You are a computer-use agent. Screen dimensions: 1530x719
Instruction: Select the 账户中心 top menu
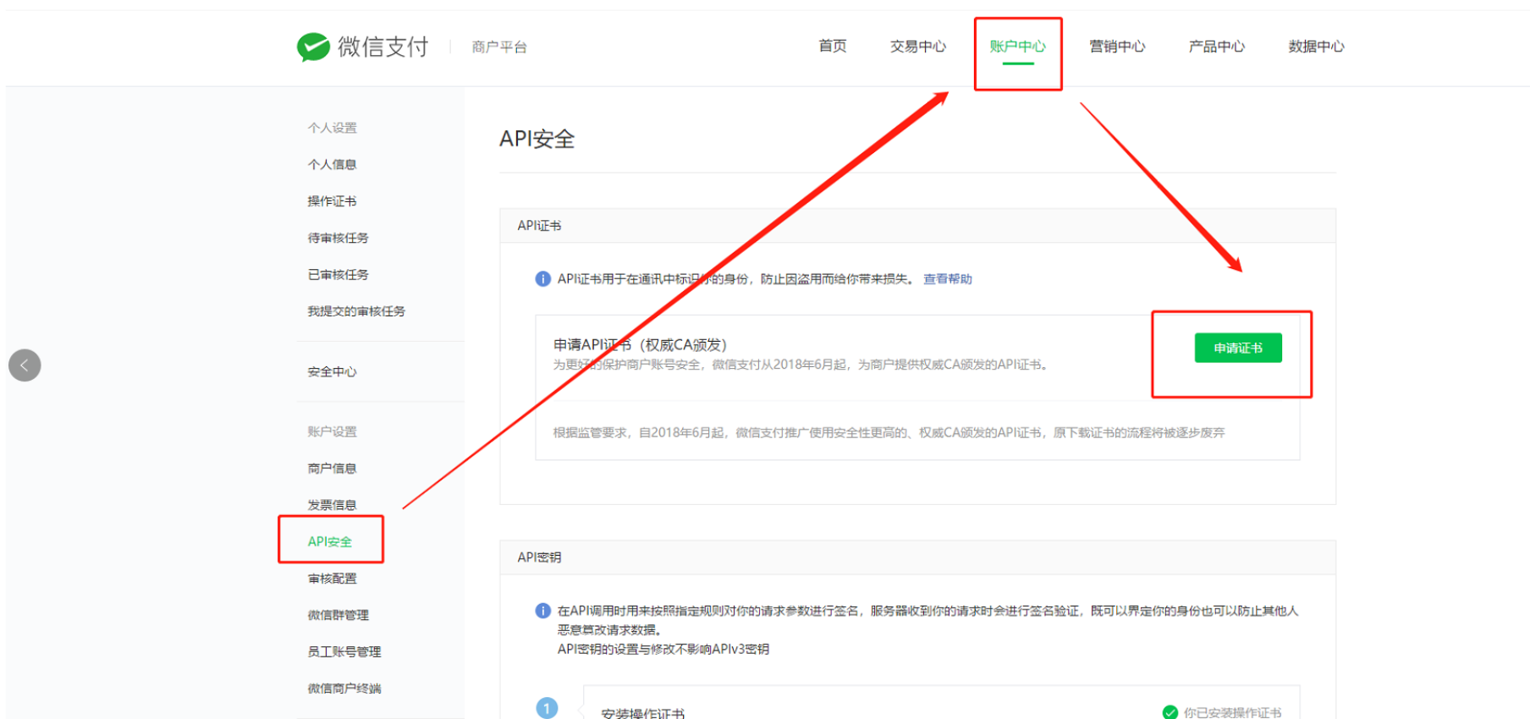coord(1018,47)
